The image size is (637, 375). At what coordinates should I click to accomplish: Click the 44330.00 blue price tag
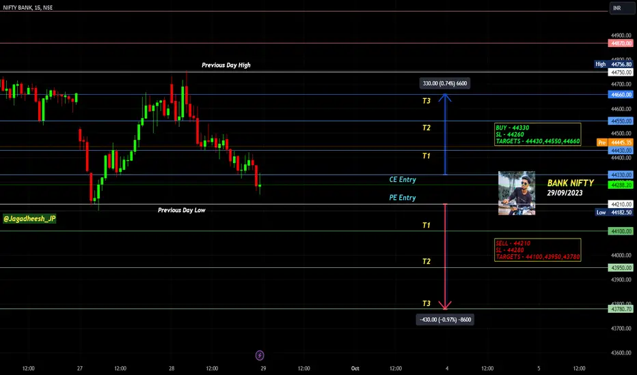coord(621,175)
